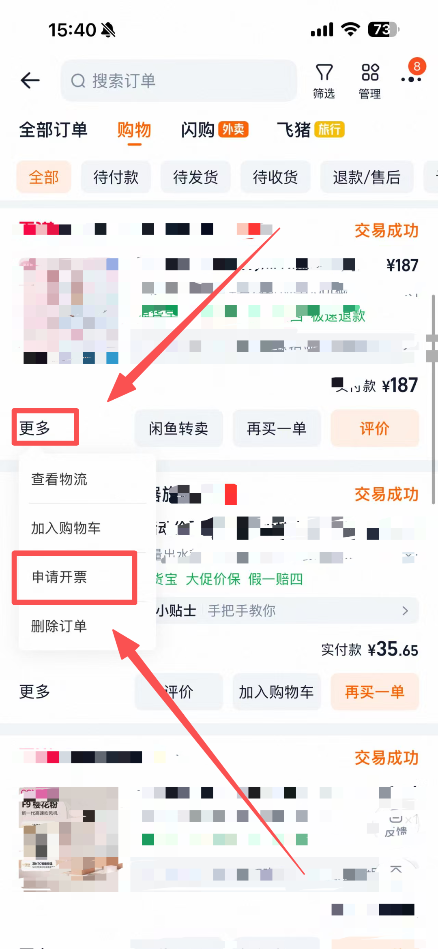The width and height of the screenshot is (438, 949).
Task: Open the 筛选 filter icon
Action: [324, 81]
